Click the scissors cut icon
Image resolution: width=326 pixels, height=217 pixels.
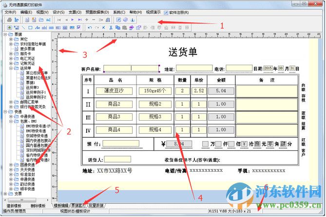coord(111,27)
